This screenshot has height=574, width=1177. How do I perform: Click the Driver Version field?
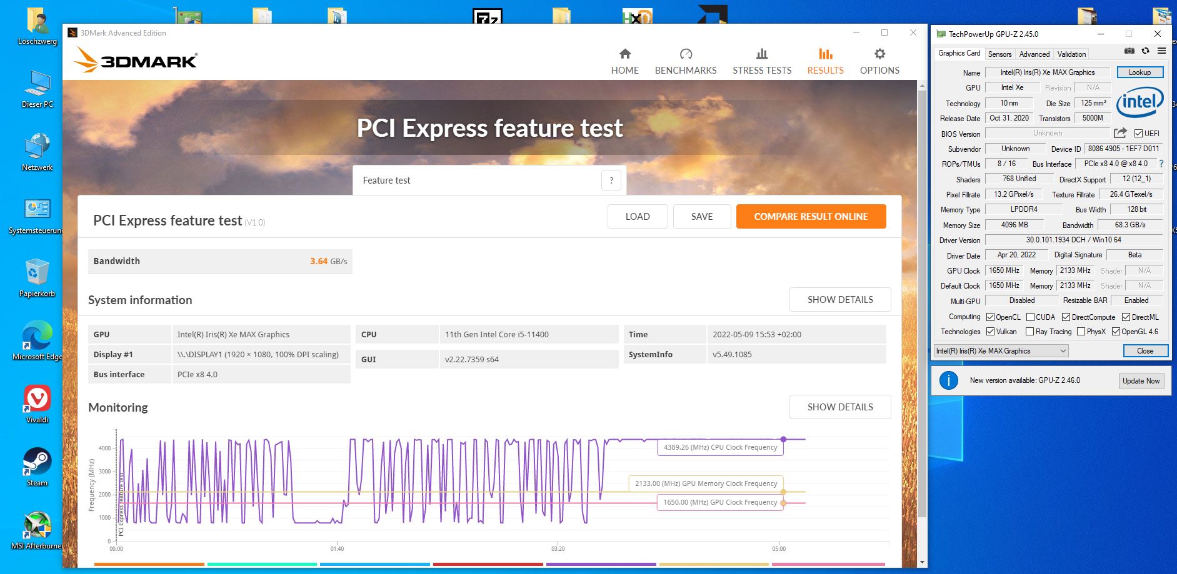(1073, 240)
